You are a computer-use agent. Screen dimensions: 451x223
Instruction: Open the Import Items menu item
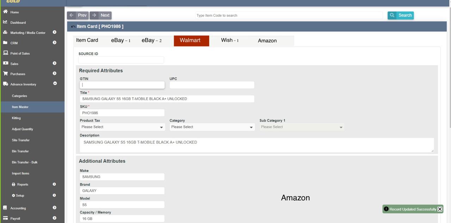click(20, 173)
